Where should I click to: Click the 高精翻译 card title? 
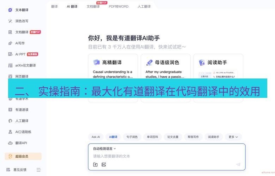112,62
